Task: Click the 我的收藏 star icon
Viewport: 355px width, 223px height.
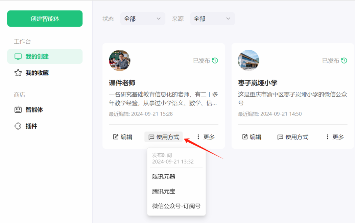Action: click(x=18, y=73)
